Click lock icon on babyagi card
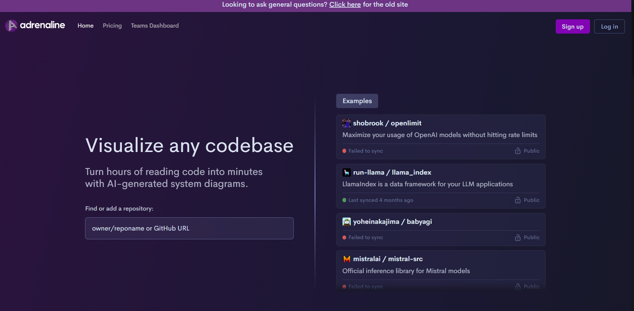 [518, 237]
